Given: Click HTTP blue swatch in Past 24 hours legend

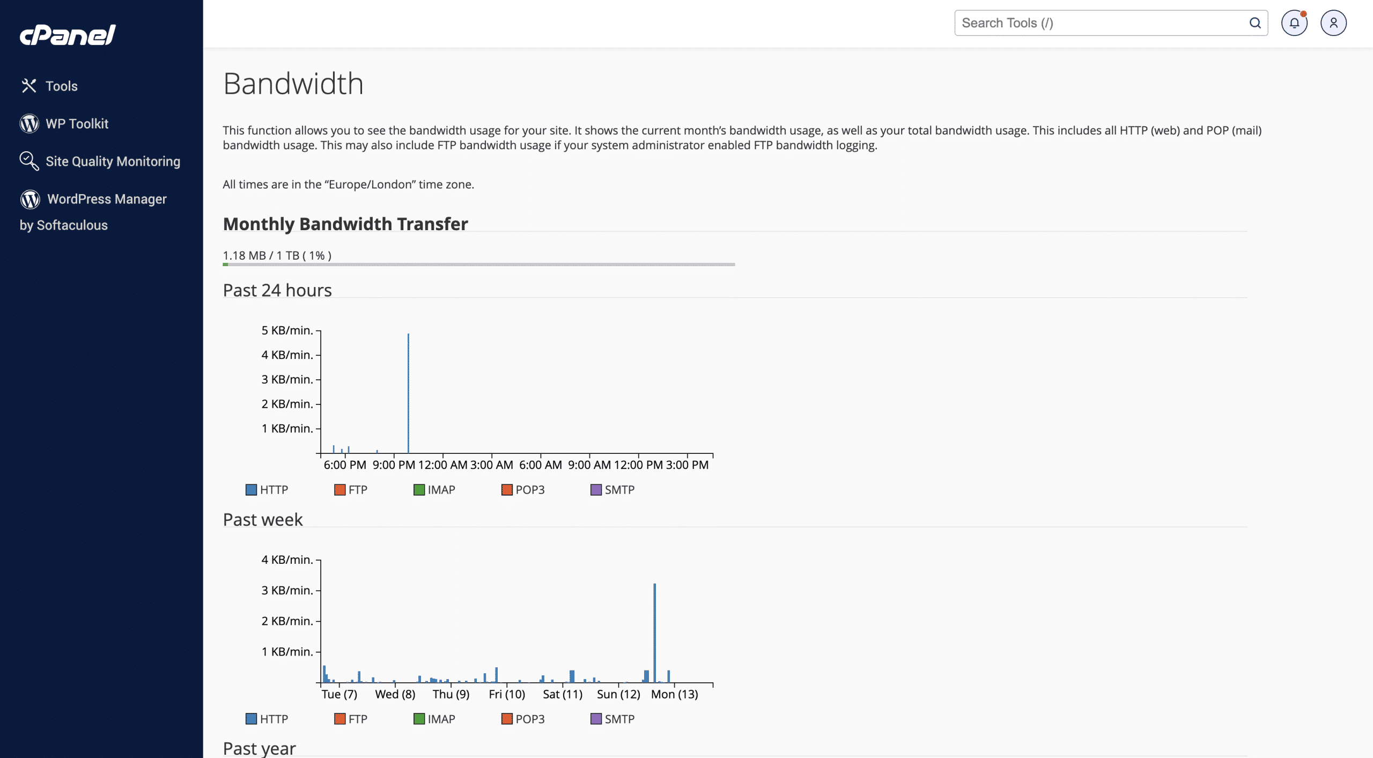Looking at the screenshot, I should (251, 490).
